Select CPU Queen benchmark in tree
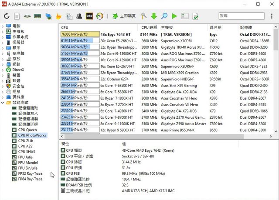The image size is (279, 200). coord(27,130)
